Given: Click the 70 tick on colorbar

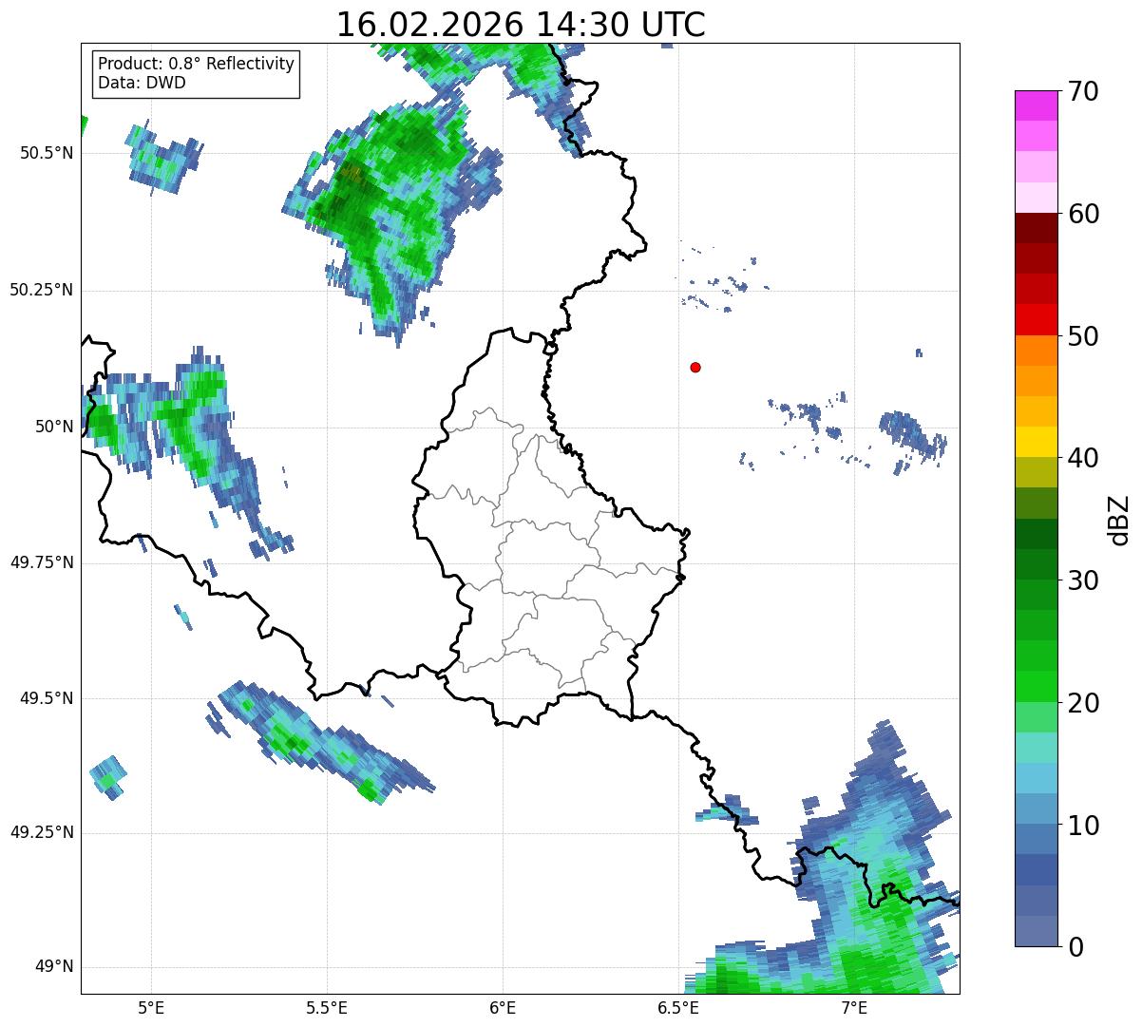Looking at the screenshot, I should click(x=1082, y=91).
